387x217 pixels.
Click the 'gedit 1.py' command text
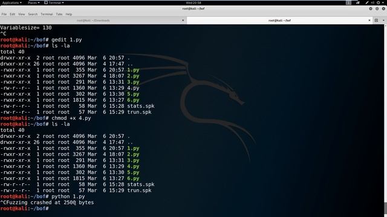click(67, 40)
